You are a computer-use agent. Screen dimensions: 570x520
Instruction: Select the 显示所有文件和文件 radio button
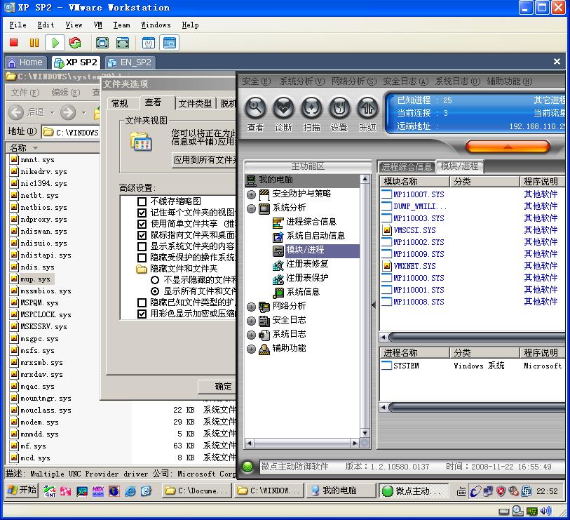click(x=155, y=291)
